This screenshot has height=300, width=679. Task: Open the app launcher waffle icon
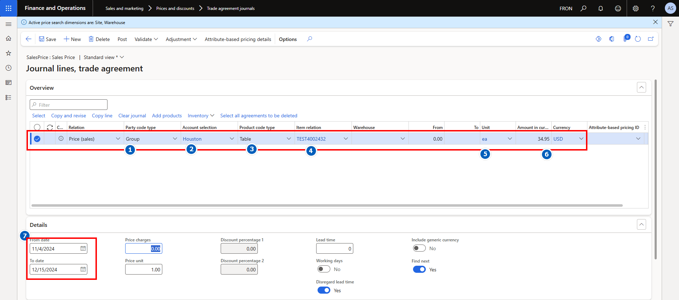tap(8, 8)
